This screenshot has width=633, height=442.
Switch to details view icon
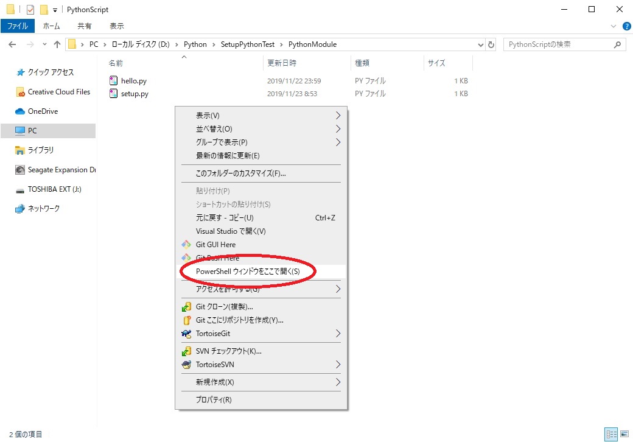[x=611, y=434]
